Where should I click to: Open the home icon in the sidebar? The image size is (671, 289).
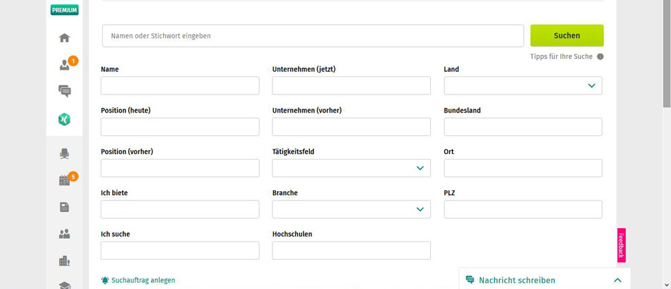click(x=64, y=38)
